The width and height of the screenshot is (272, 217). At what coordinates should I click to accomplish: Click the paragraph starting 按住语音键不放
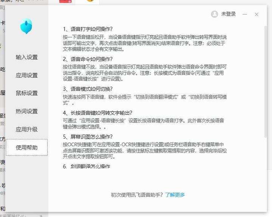[145, 73]
